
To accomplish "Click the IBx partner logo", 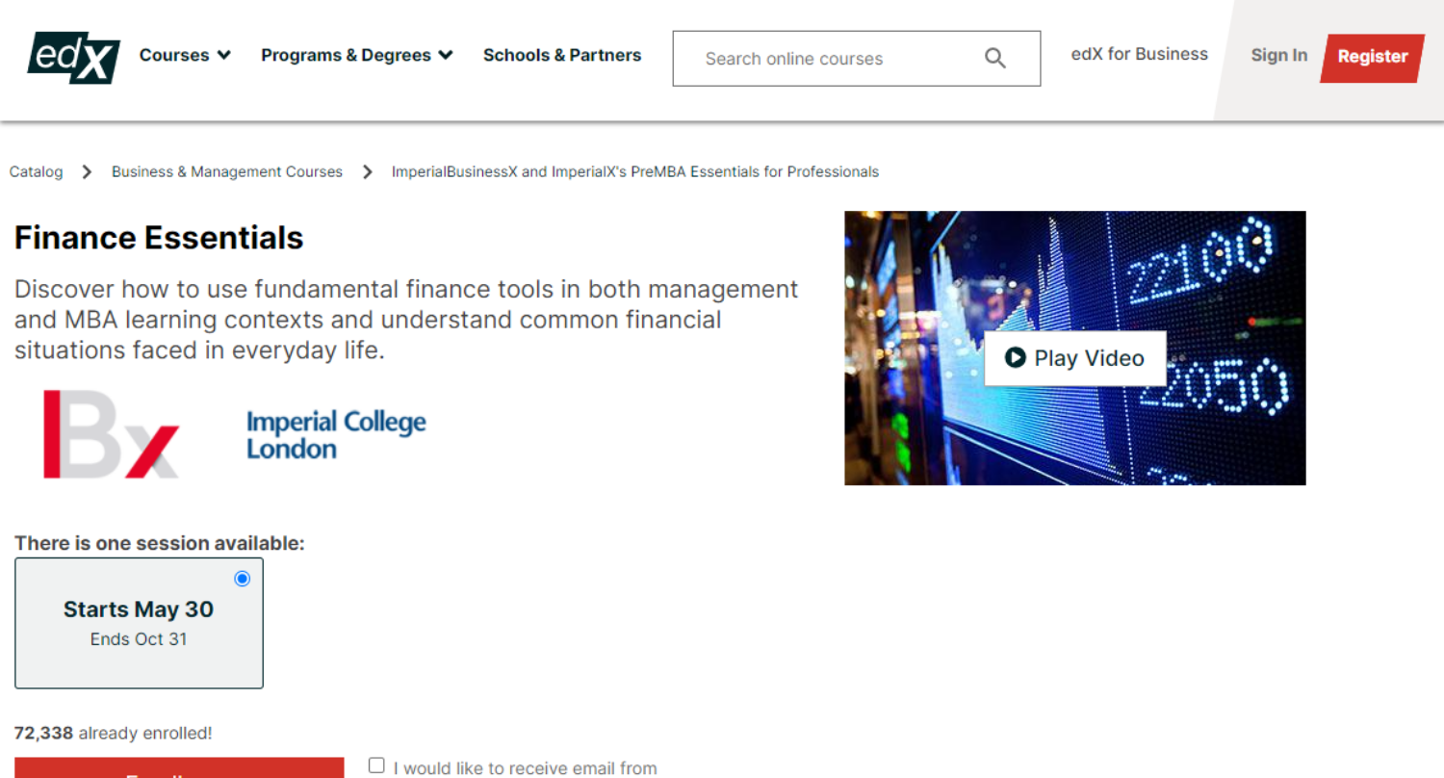I will [x=111, y=434].
